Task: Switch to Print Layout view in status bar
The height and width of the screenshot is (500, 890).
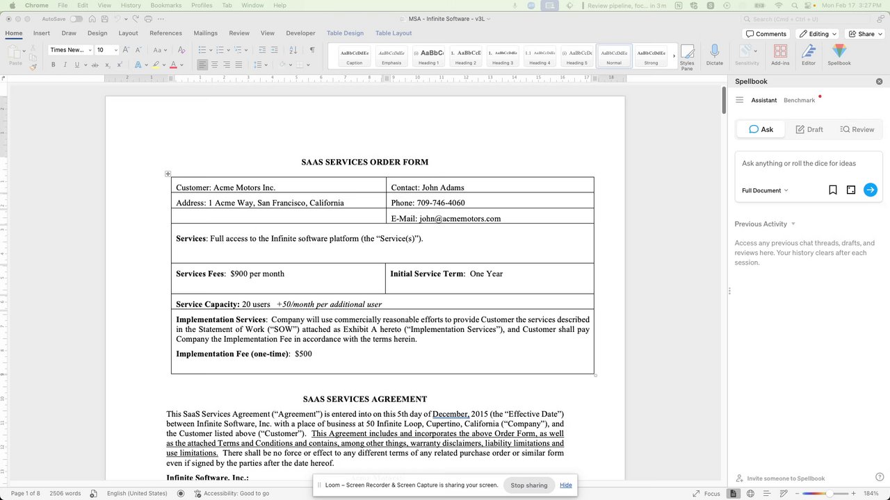Action: coord(733,493)
